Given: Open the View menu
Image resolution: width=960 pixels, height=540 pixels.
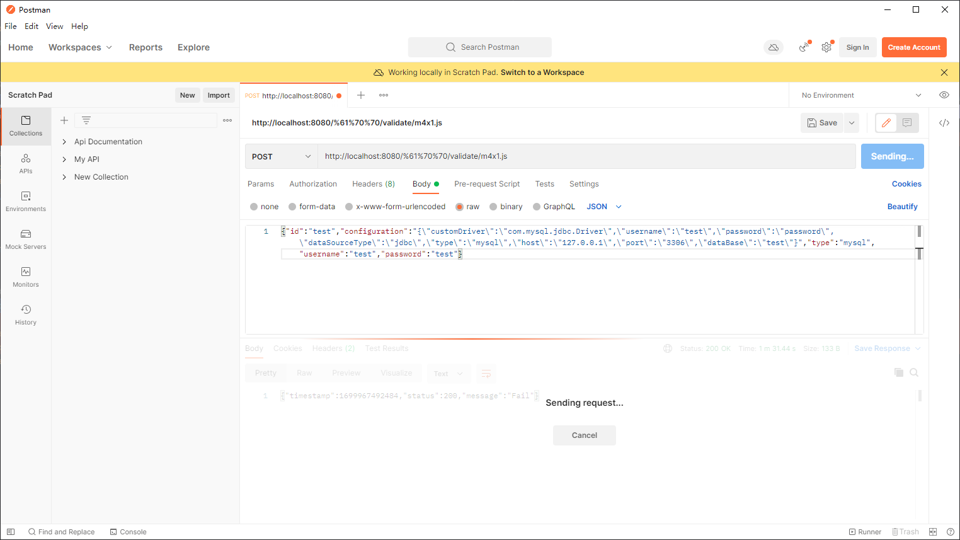Looking at the screenshot, I should pos(55,26).
